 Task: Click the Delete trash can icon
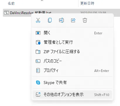pos(85,20)
